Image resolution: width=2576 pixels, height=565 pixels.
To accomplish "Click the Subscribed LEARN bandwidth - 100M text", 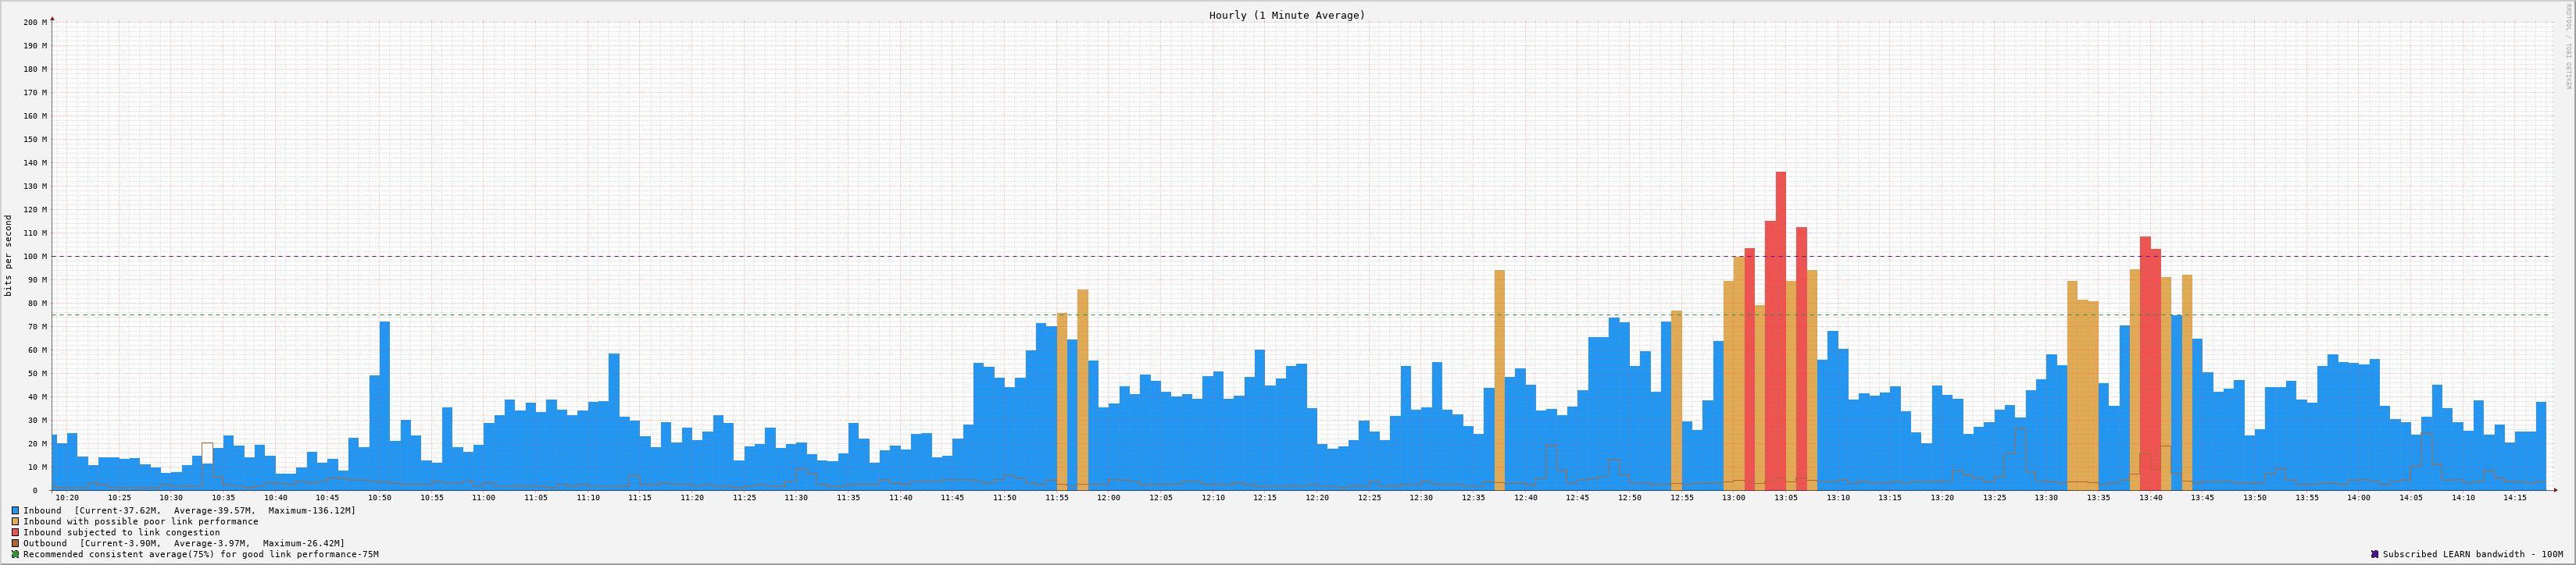I will [2473, 554].
